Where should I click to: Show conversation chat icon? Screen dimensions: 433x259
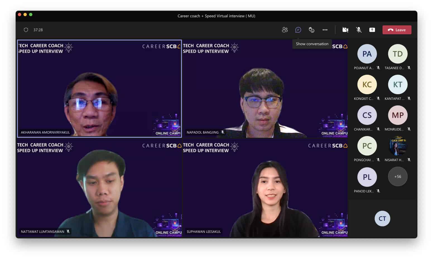pos(298,30)
